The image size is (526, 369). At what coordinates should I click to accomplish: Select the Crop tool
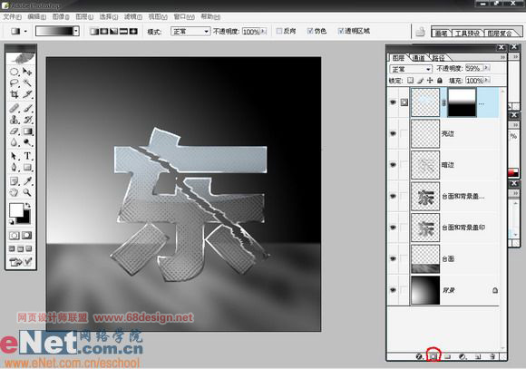[x=14, y=94]
